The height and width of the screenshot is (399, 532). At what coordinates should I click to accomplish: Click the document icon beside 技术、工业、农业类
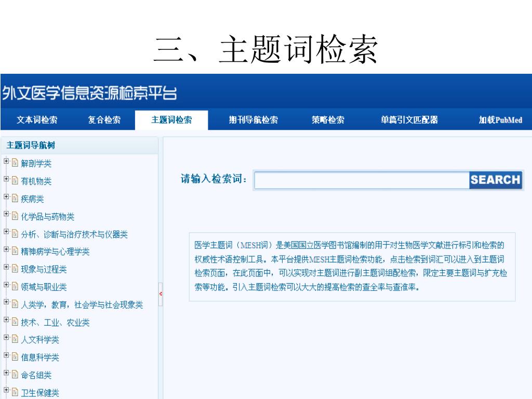15,322
